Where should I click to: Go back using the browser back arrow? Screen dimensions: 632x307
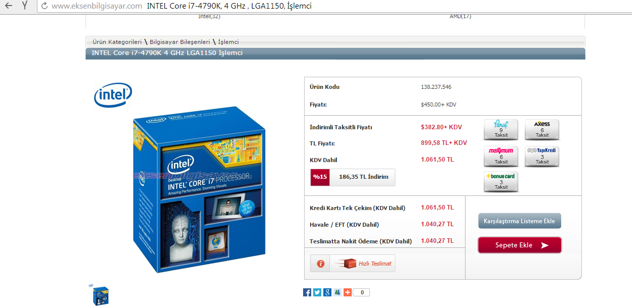(9, 6)
